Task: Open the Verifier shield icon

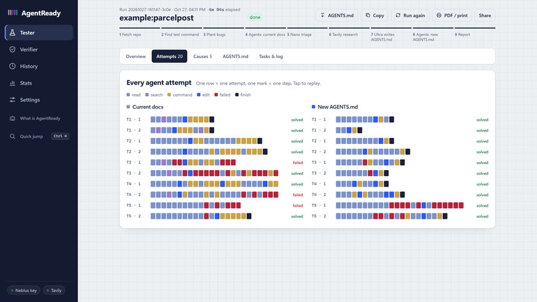Action: click(x=13, y=49)
